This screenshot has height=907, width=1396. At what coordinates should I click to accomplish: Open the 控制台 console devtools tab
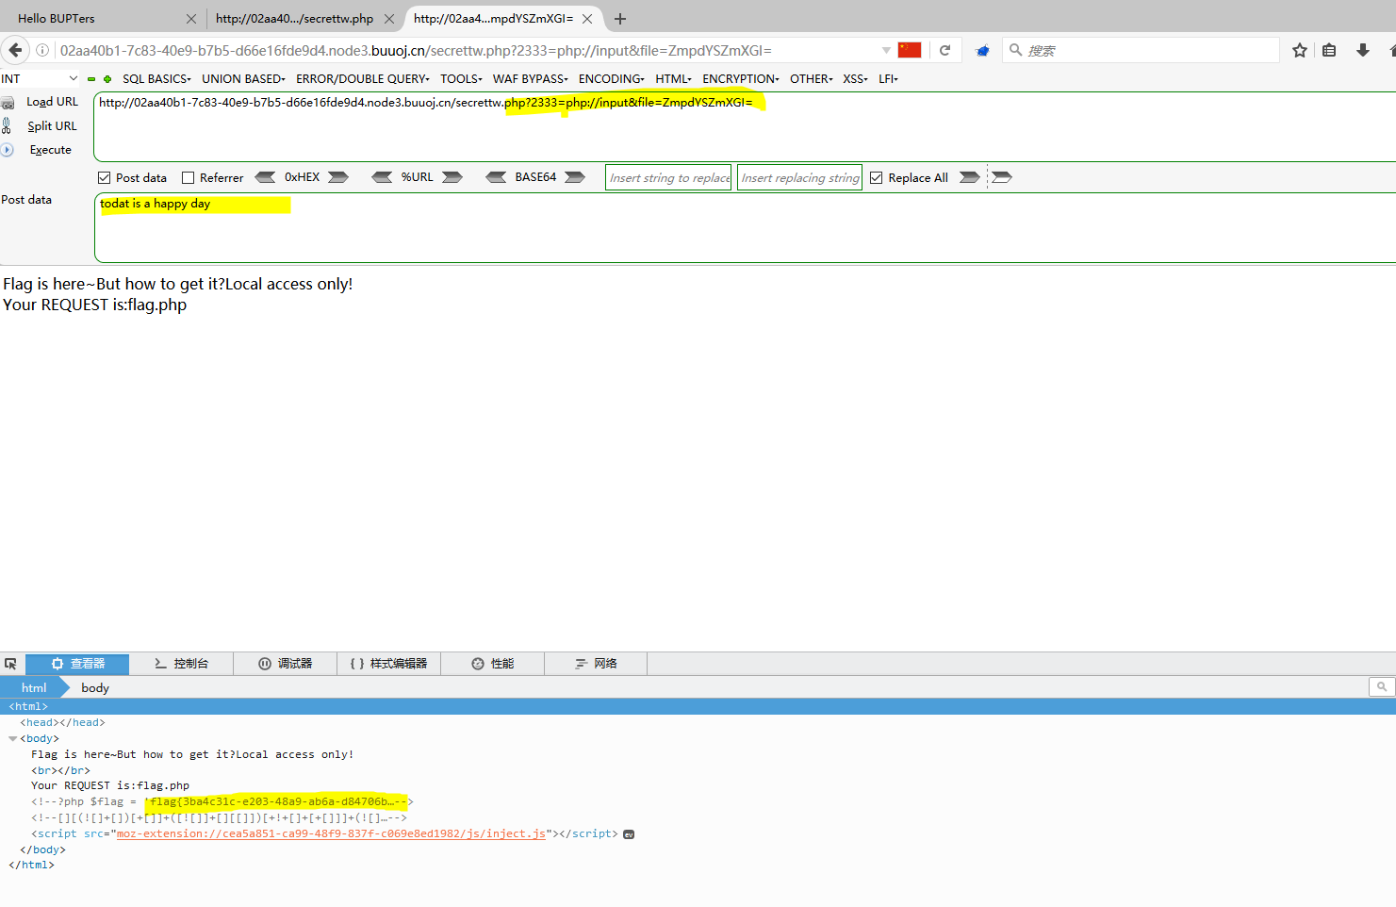point(181,664)
